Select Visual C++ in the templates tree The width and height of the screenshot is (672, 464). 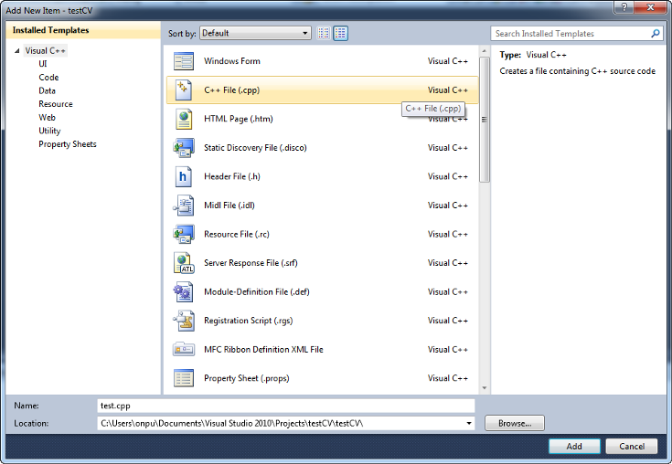[45, 50]
